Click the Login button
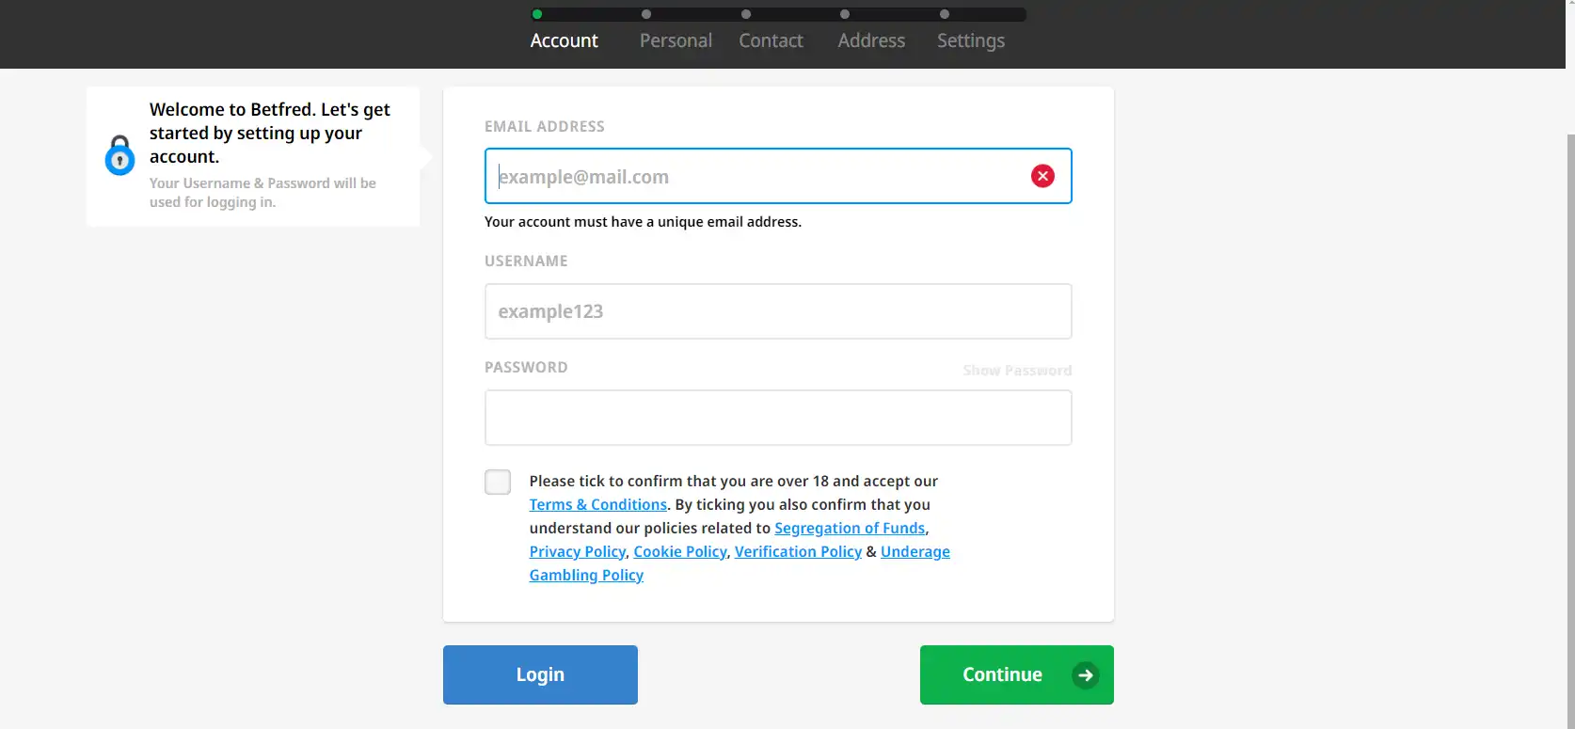Viewport: 1575px width, 729px height. pos(540,674)
